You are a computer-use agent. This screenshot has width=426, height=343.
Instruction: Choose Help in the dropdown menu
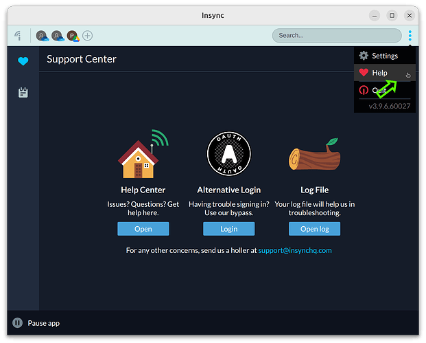[x=385, y=73]
